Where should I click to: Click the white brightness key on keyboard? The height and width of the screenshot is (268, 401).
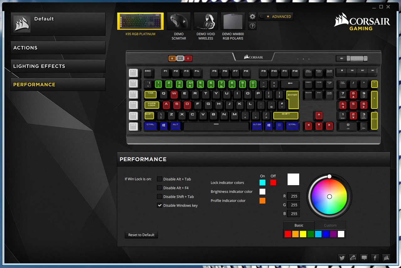click(180, 58)
